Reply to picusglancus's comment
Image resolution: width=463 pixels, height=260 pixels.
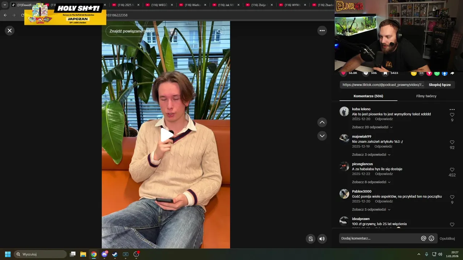[x=383, y=174]
